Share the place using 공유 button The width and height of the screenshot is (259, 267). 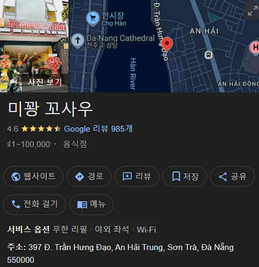pos(232,176)
